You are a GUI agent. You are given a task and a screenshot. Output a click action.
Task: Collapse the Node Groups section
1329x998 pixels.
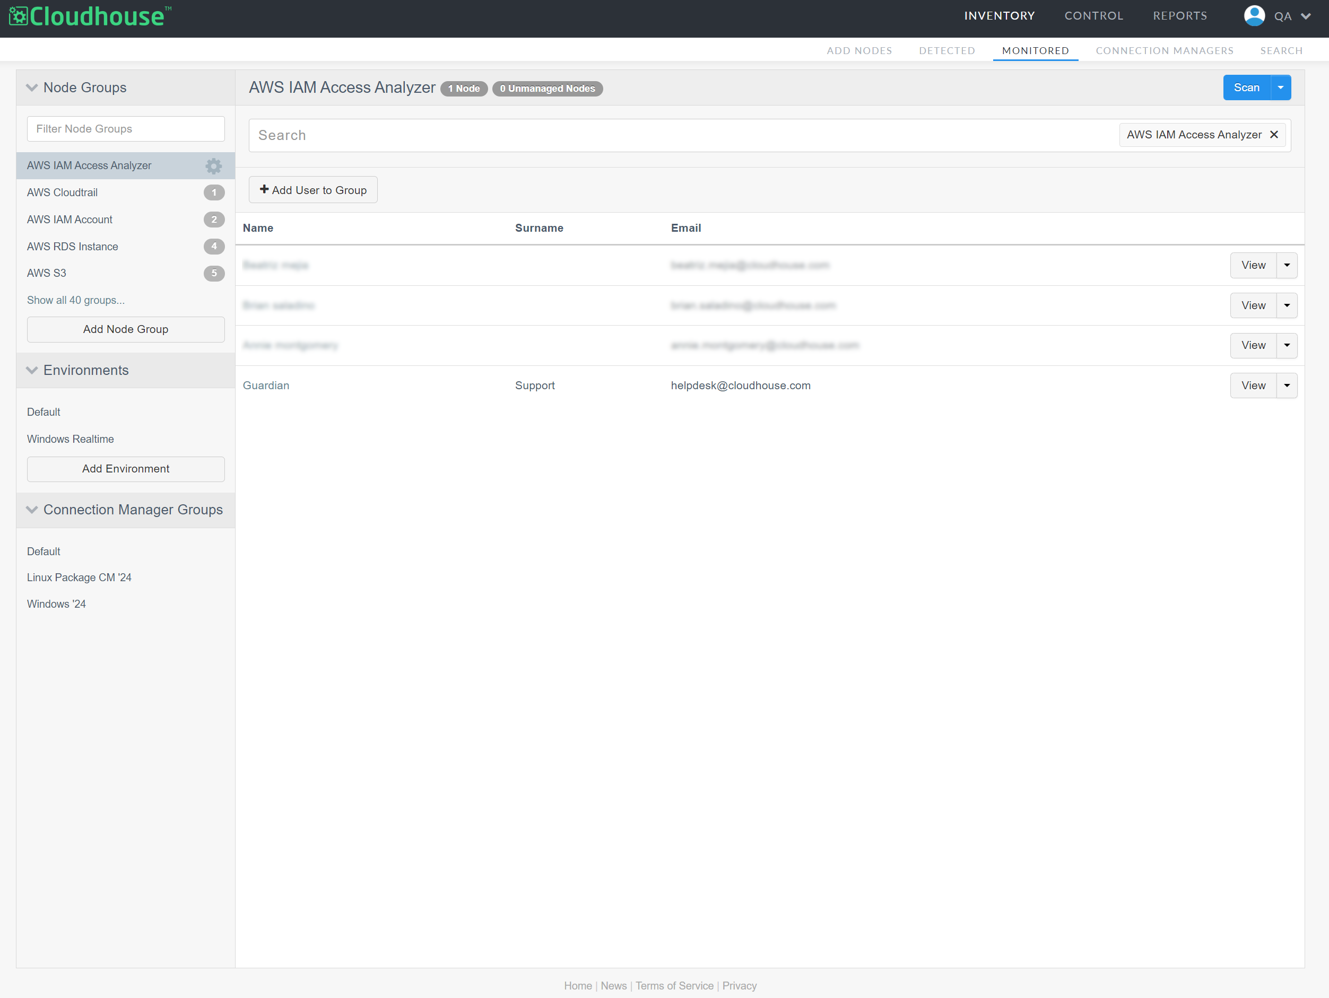coord(32,87)
